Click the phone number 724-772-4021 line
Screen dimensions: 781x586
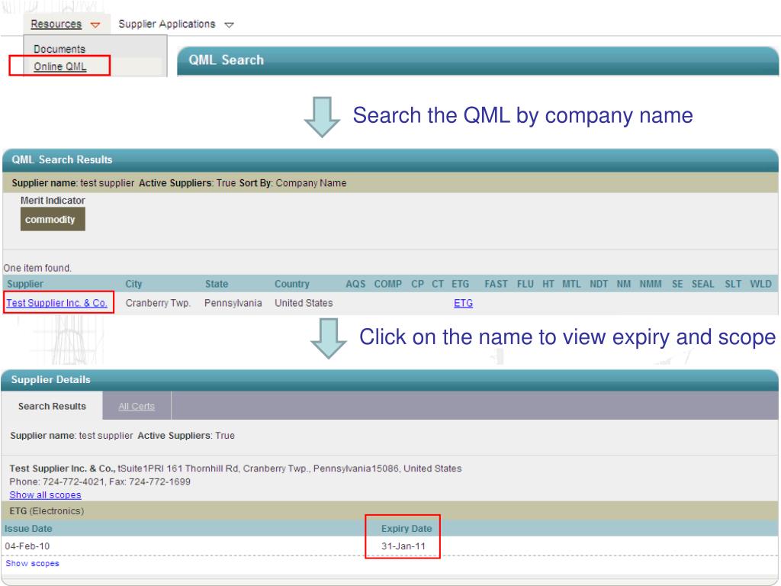click(100, 482)
